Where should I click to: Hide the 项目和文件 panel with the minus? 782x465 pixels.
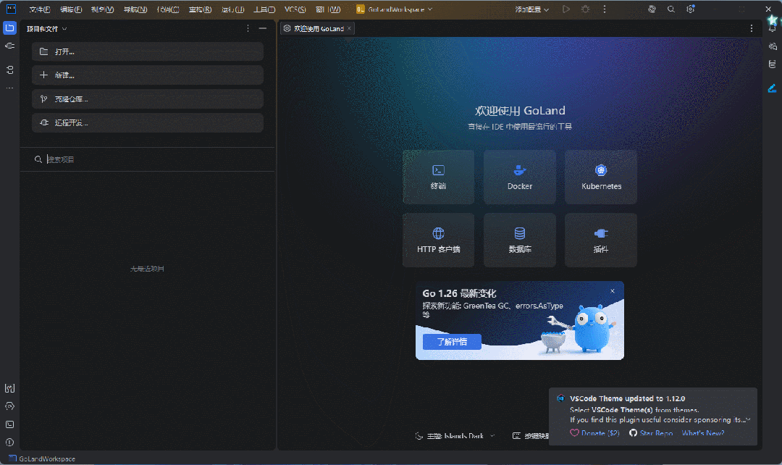263,28
